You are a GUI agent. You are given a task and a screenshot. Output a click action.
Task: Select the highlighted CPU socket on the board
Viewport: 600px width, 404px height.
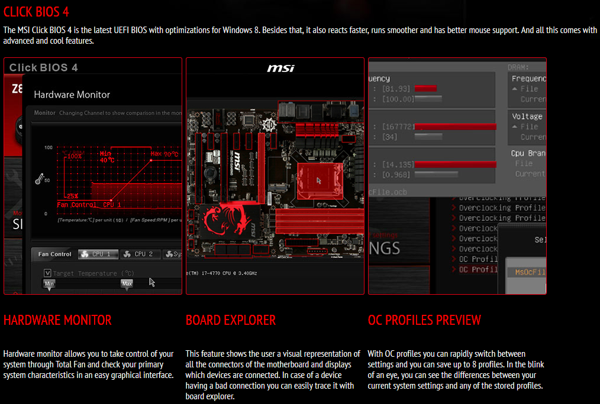coord(320,181)
